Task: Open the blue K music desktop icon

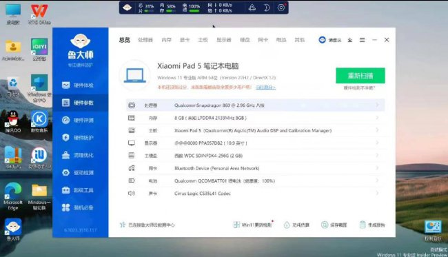Action: (x=39, y=122)
